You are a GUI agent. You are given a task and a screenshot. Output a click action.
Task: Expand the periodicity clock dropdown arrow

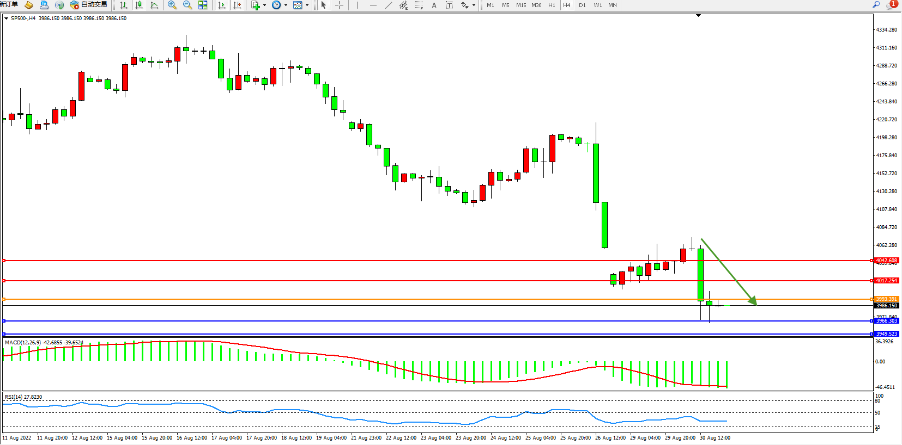point(286,5)
